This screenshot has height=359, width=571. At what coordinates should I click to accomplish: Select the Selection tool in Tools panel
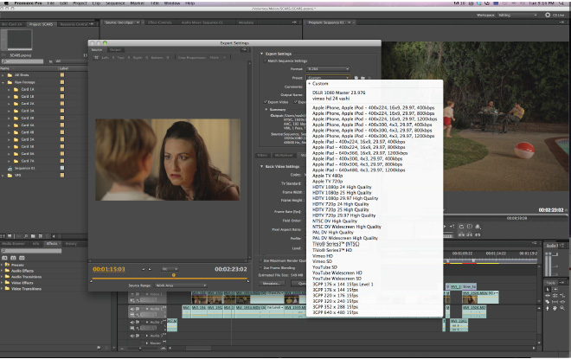tap(548, 290)
